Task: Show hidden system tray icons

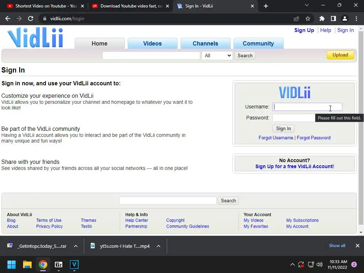Action: pyautogui.click(x=293, y=264)
